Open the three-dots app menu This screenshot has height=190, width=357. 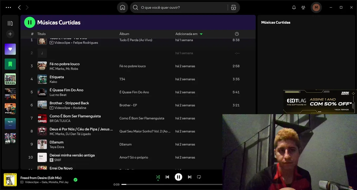pyautogui.click(x=8, y=7)
